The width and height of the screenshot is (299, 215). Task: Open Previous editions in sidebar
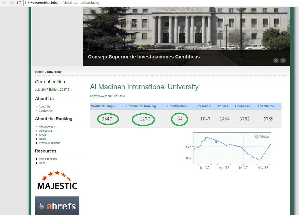tap(49, 143)
